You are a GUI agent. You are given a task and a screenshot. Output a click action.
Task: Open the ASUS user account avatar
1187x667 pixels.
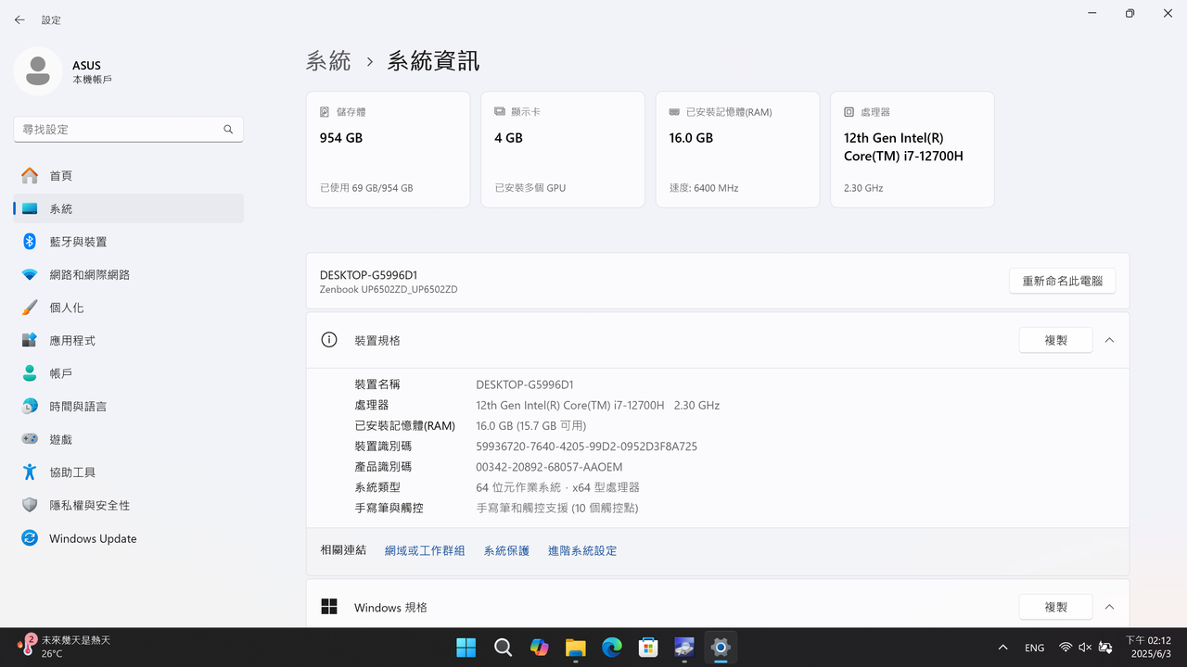38,71
